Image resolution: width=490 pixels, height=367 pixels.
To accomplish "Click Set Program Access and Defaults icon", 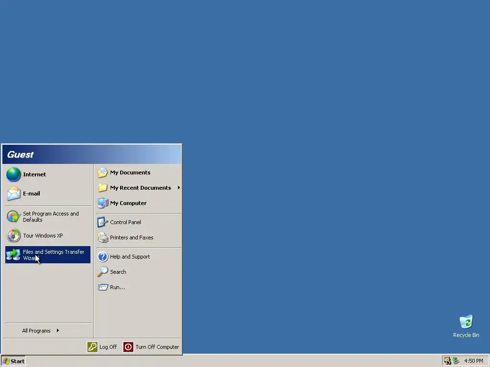I will 13,216.
